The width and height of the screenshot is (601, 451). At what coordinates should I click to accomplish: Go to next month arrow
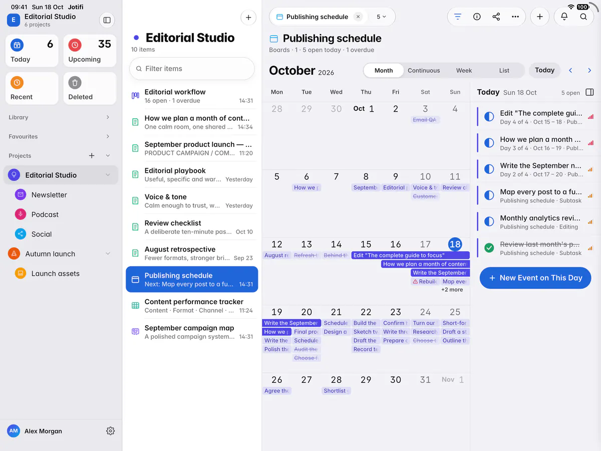[589, 70]
